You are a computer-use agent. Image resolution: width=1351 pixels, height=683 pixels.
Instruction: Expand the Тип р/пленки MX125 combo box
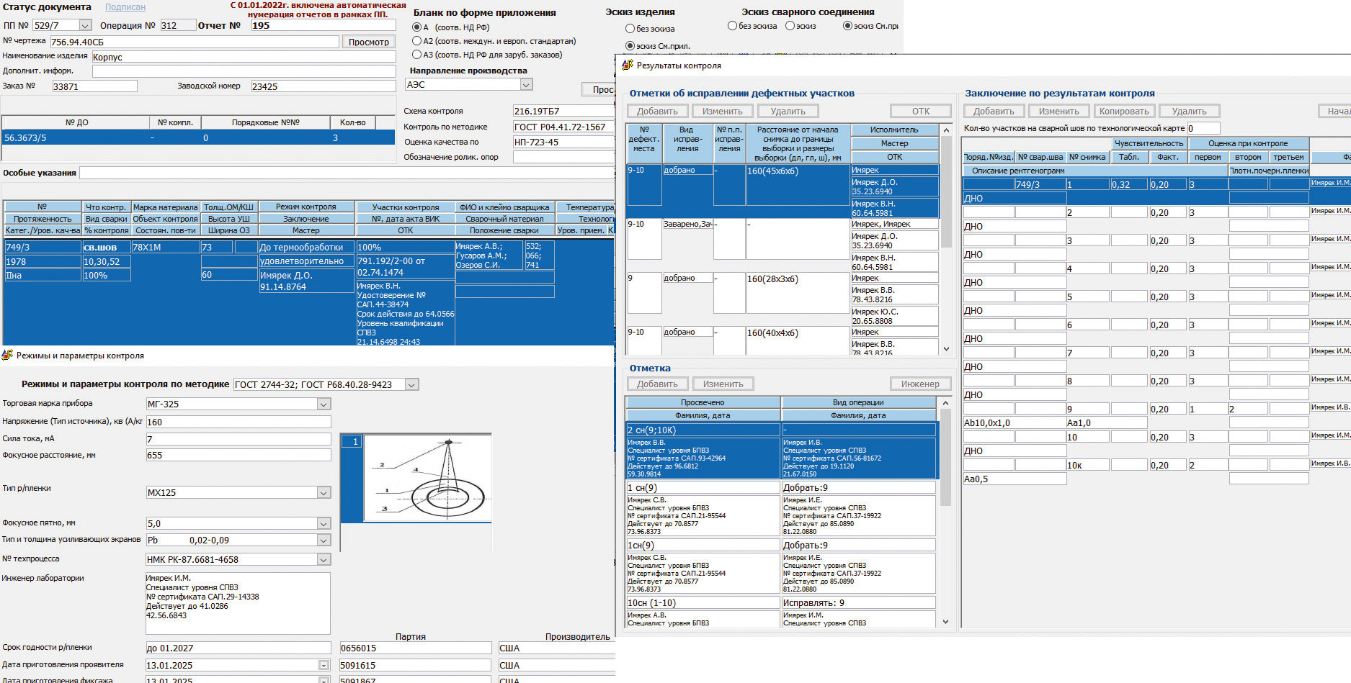pyautogui.click(x=324, y=493)
